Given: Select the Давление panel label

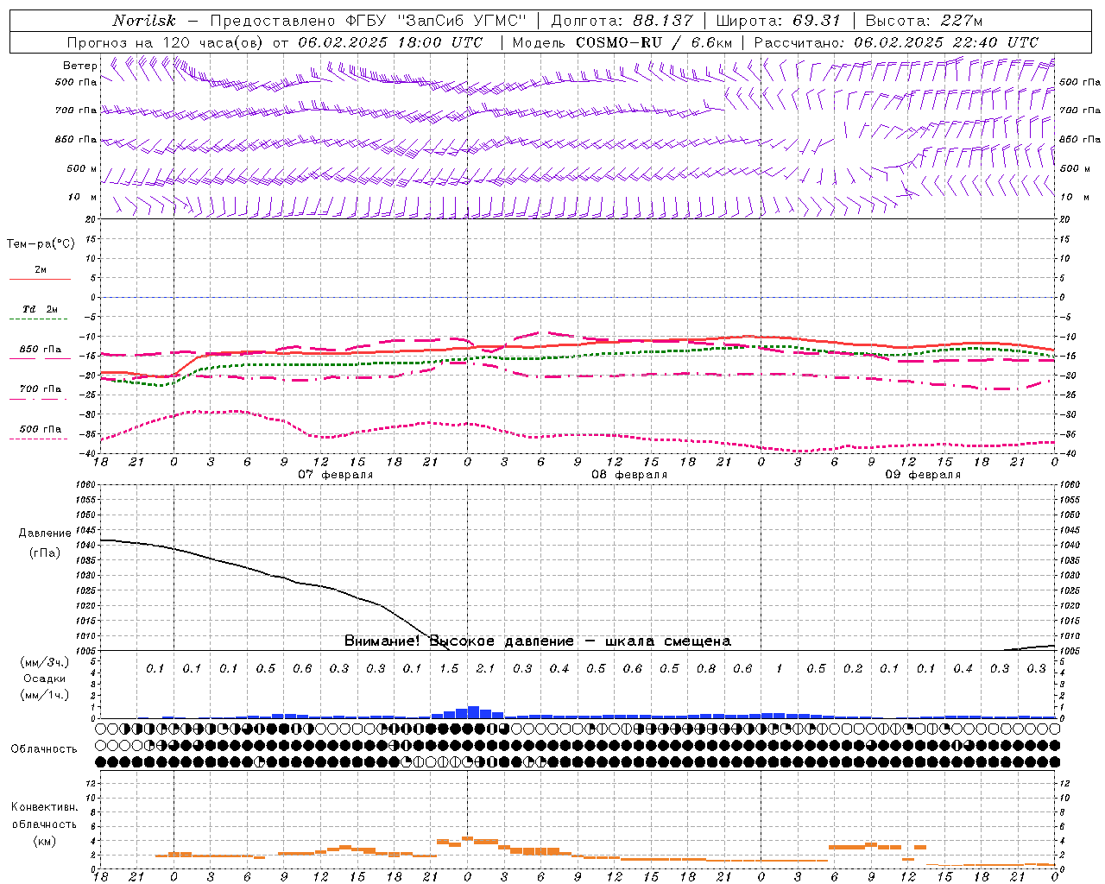Looking at the screenshot, I should pos(45,534).
